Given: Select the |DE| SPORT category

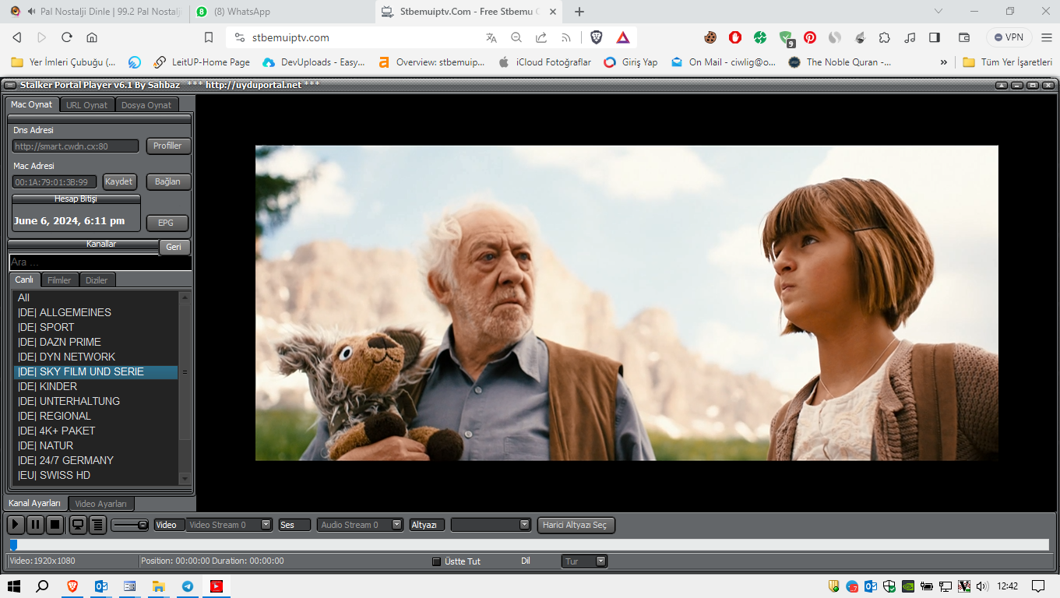Looking at the screenshot, I should (x=96, y=327).
